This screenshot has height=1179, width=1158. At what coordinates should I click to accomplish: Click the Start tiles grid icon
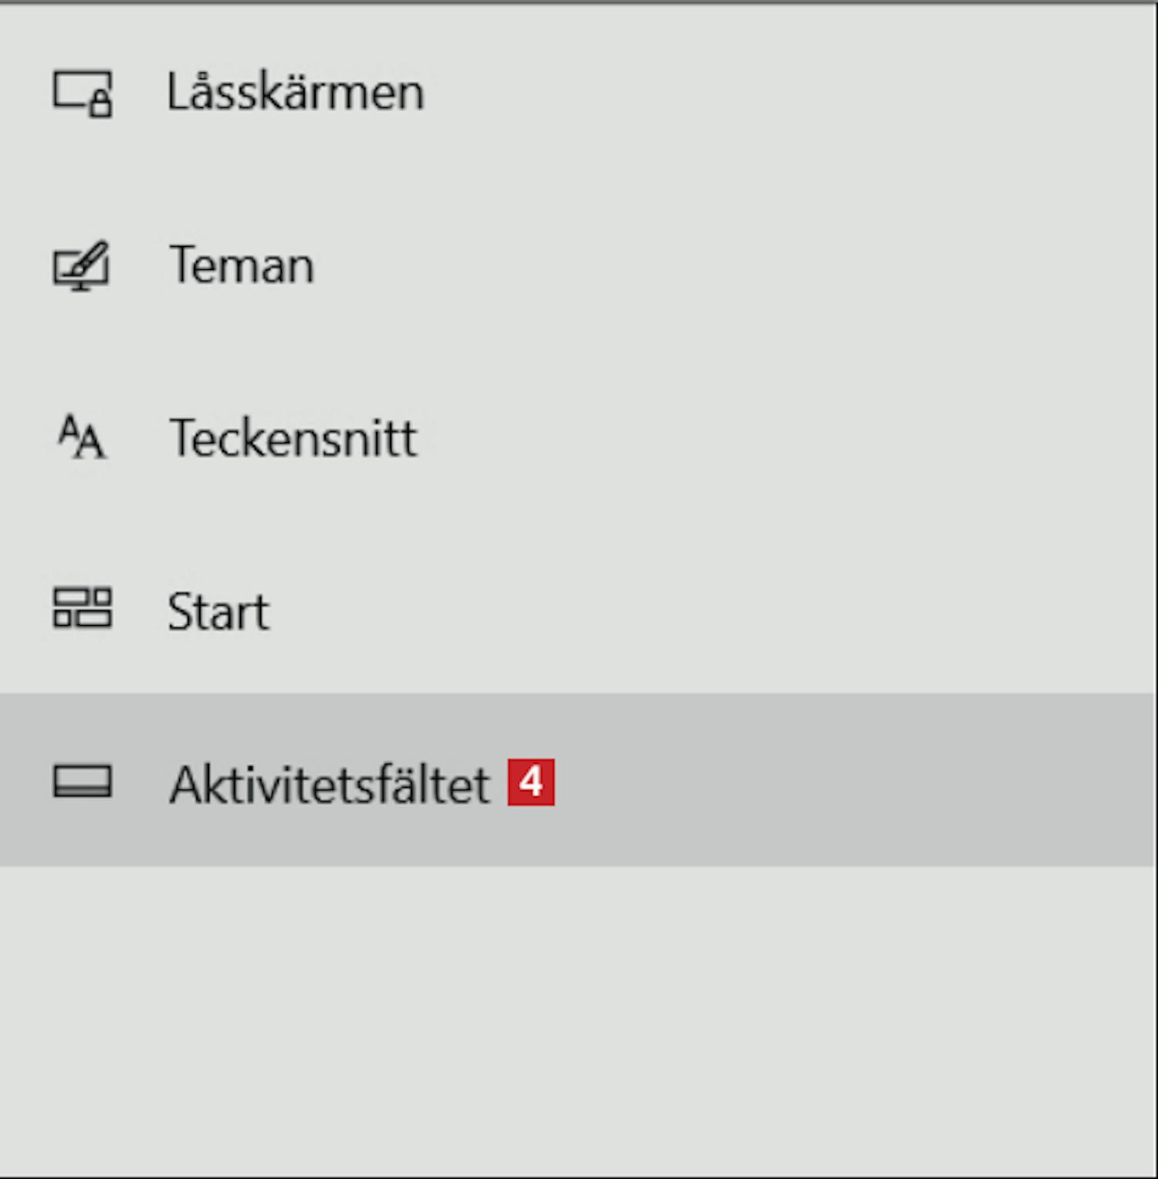click(82, 609)
